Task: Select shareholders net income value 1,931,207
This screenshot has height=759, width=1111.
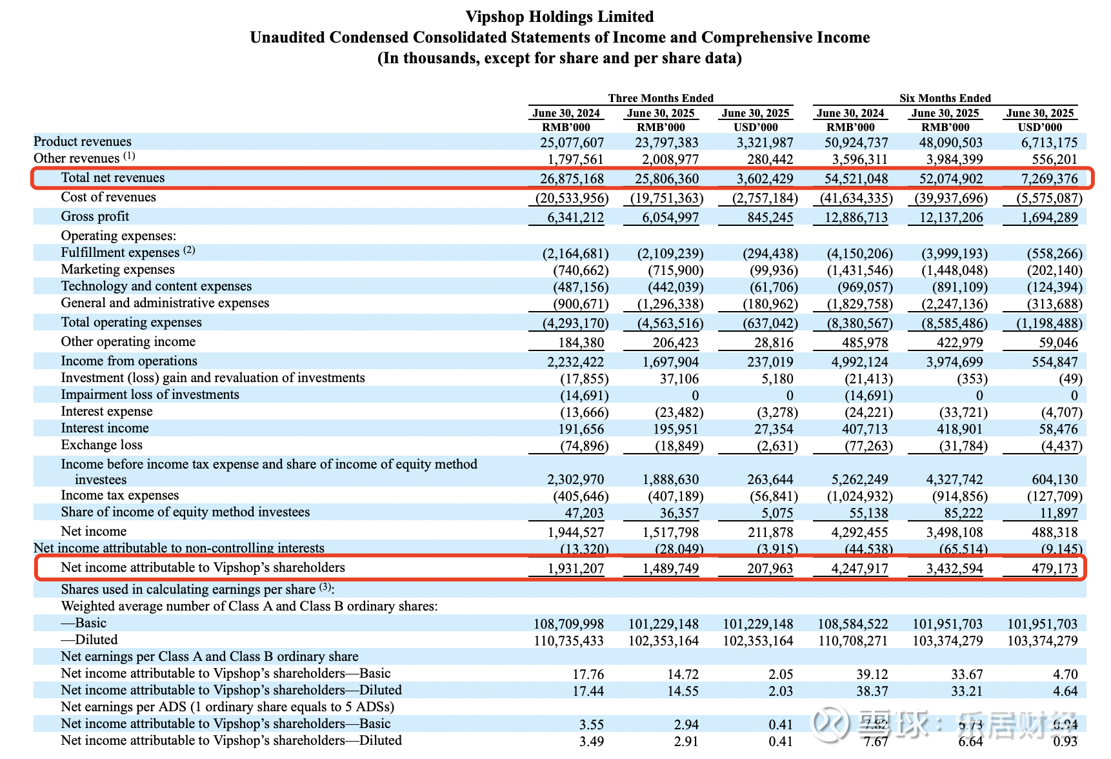Action: [576, 569]
